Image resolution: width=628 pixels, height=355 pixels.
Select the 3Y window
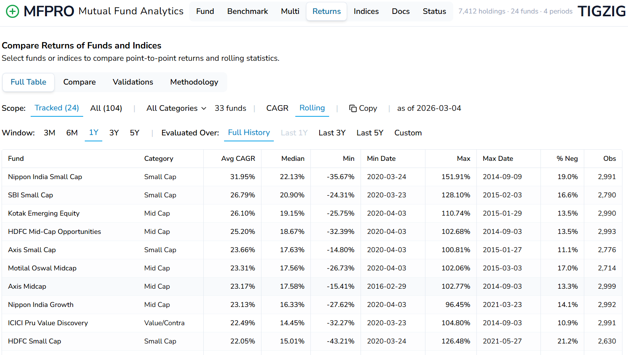114,133
